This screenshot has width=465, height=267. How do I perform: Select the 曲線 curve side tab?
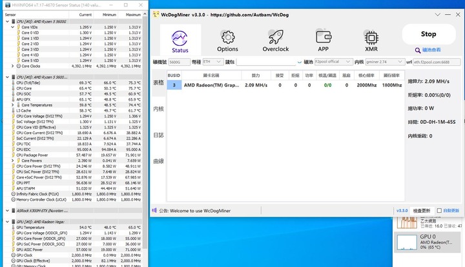(159, 161)
